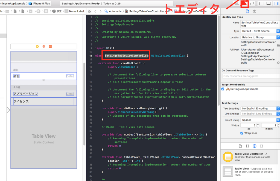Select the アプリバージョン cell label

tap(25, 94)
